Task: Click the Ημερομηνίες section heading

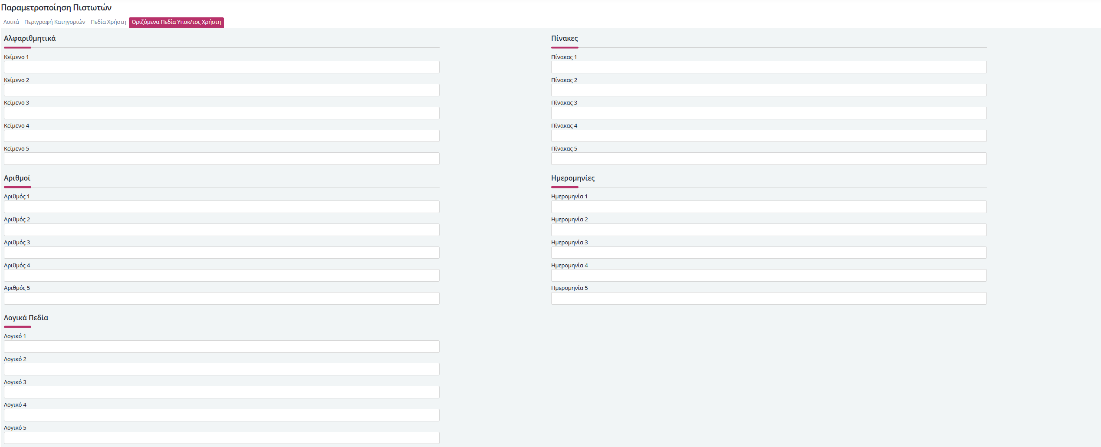Action: (573, 178)
